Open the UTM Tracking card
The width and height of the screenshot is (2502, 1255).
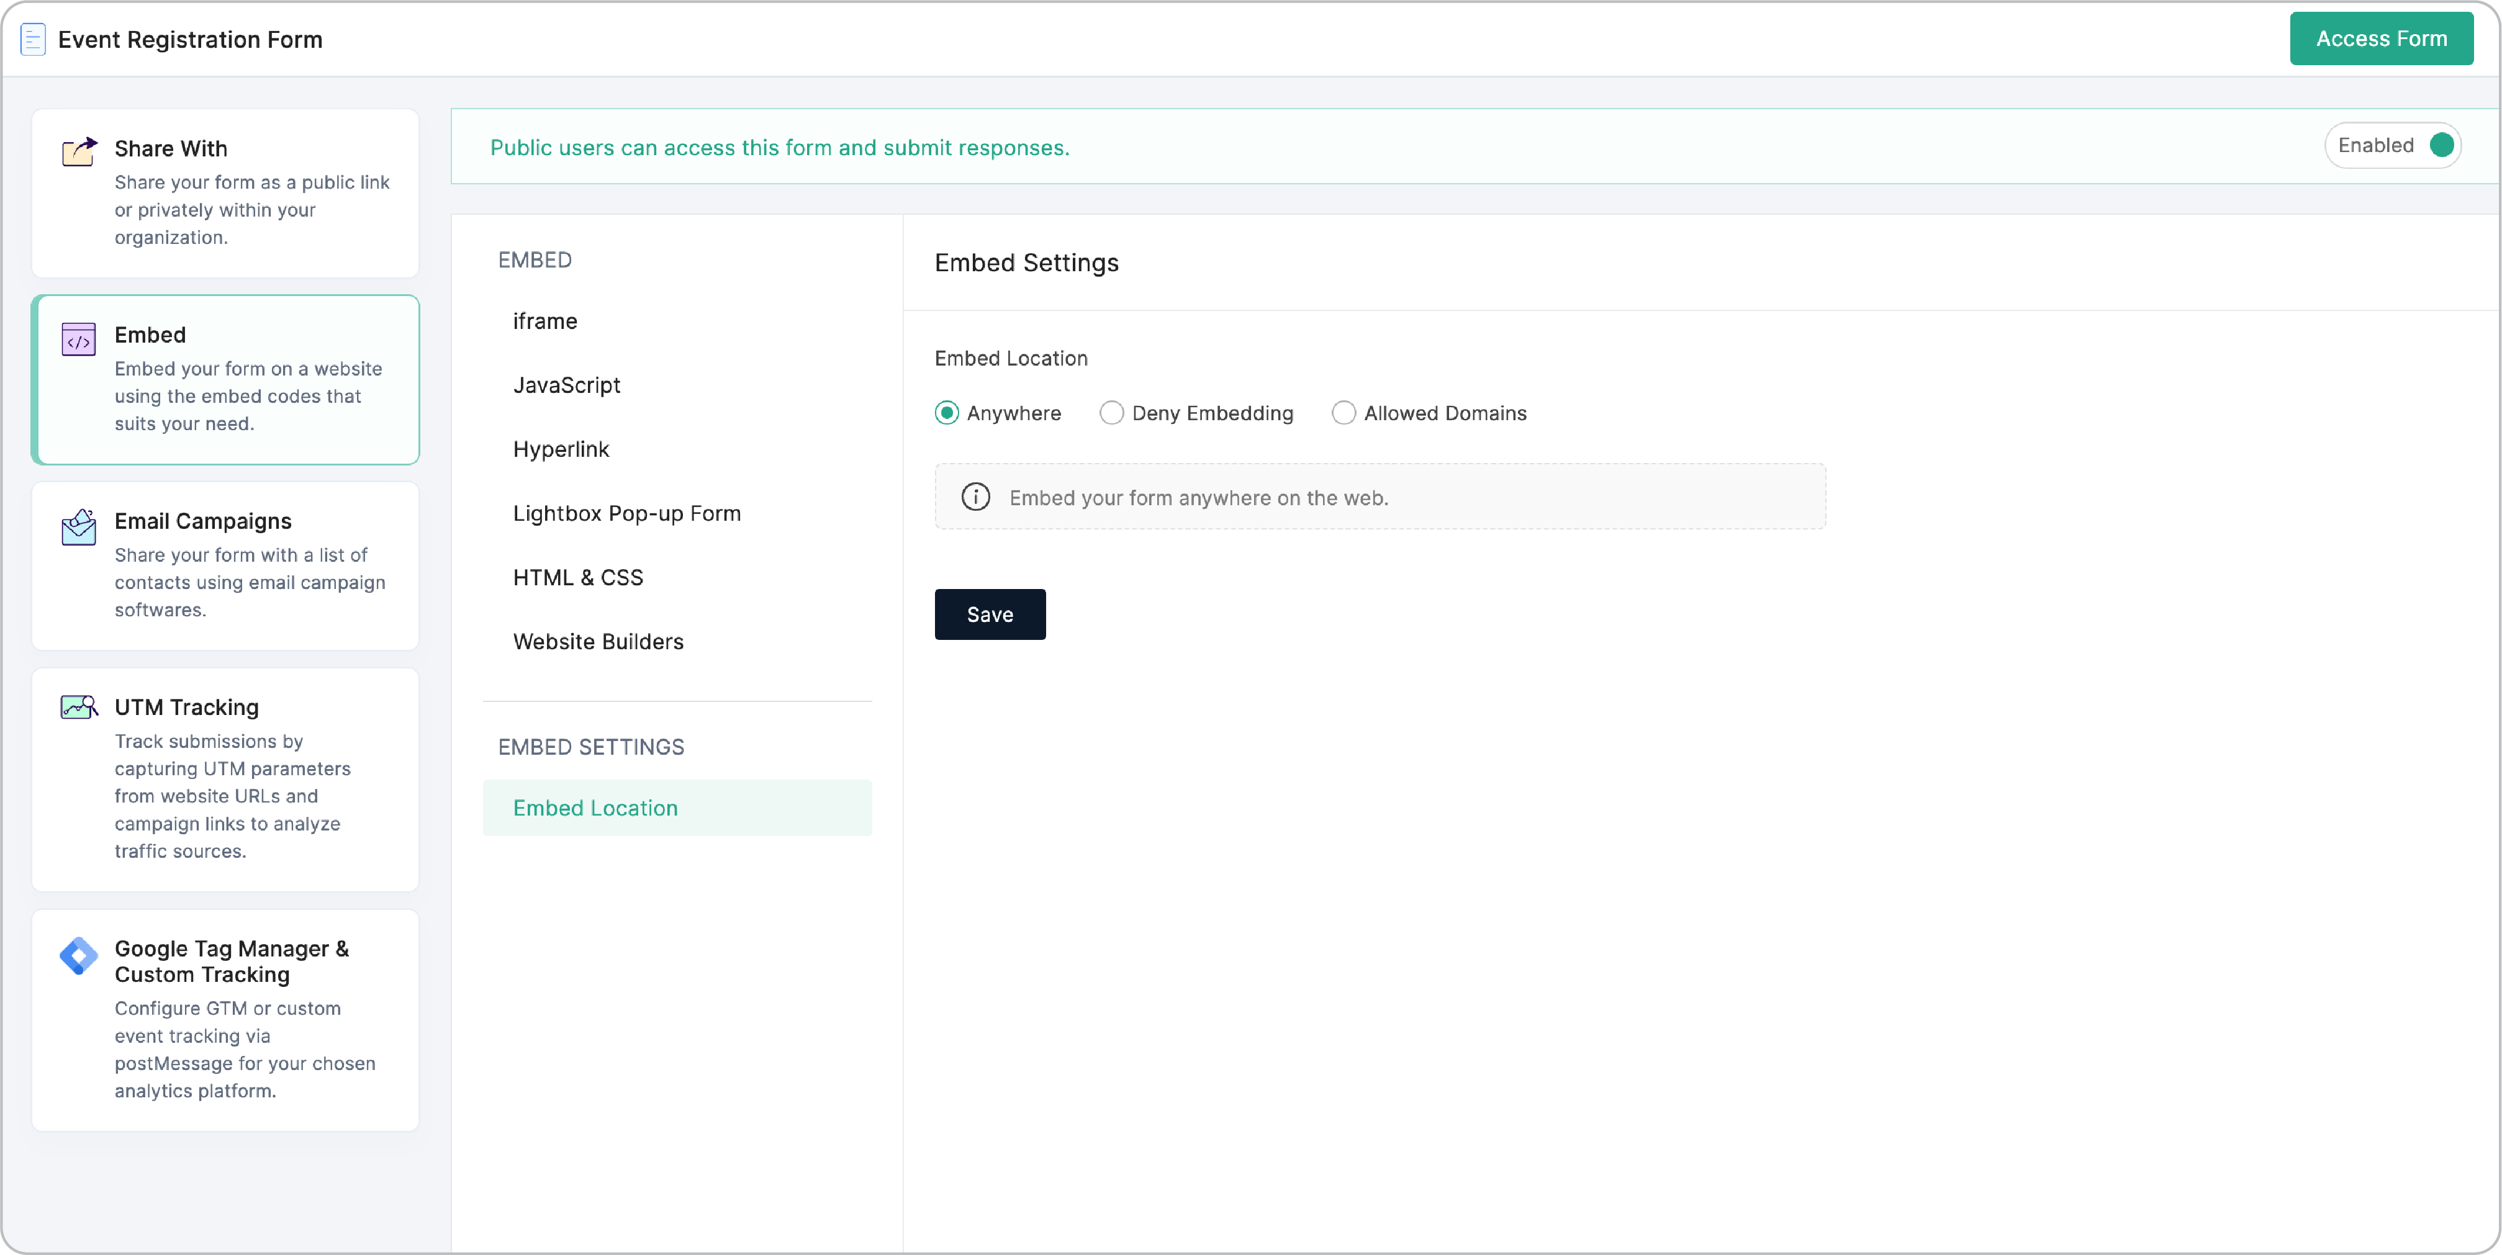coord(225,778)
